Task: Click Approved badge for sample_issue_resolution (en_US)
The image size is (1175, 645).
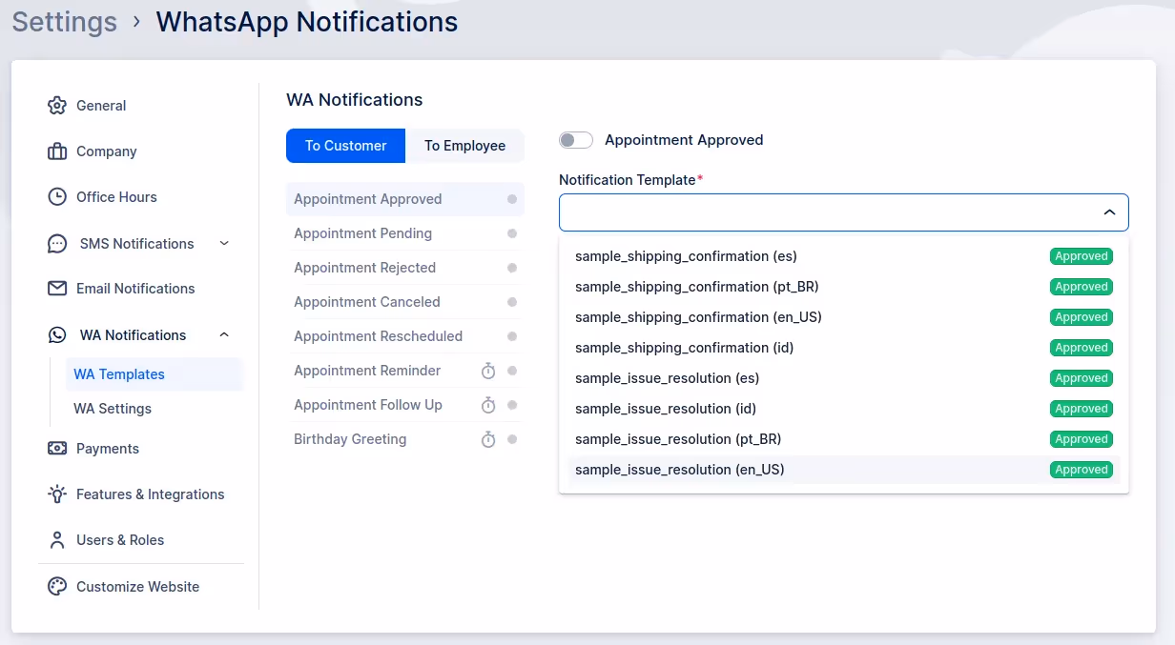Action: click(1082, 470)
